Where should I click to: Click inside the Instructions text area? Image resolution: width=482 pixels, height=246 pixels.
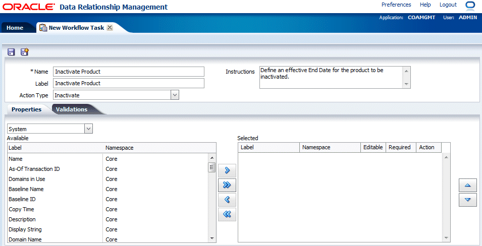[x=331, y=78]
